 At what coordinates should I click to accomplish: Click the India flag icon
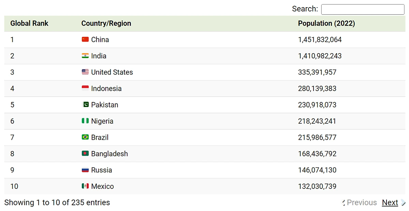tap(85, 56)
